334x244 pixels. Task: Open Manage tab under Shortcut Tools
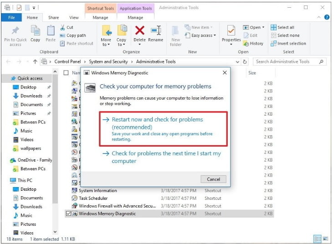(x=100, y=18)
